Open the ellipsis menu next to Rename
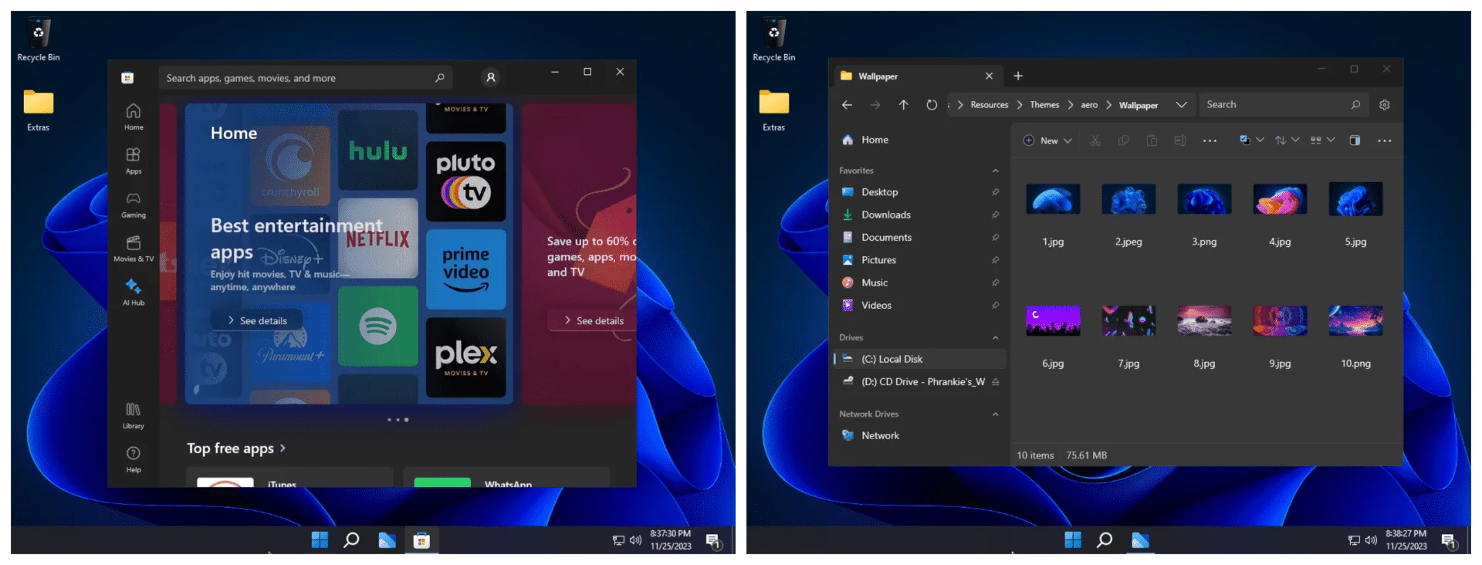 1210,140
